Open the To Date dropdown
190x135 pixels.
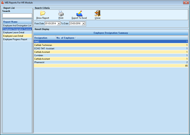pos(83,24)
